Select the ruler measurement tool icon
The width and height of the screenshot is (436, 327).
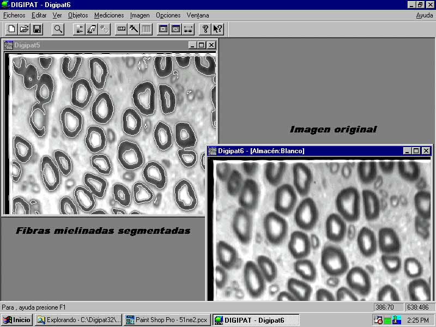click(x=121, y=29)
